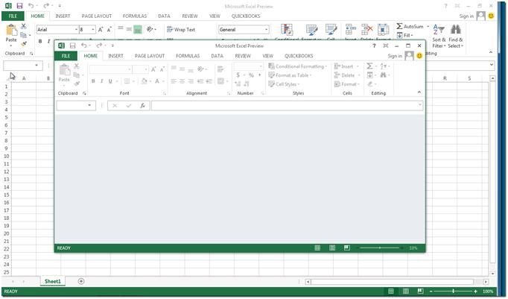Image resolution: width=508 pixels, height=299 pixels.
Task: Click Sign in link in the front window
Action: (x=394, y=56)
